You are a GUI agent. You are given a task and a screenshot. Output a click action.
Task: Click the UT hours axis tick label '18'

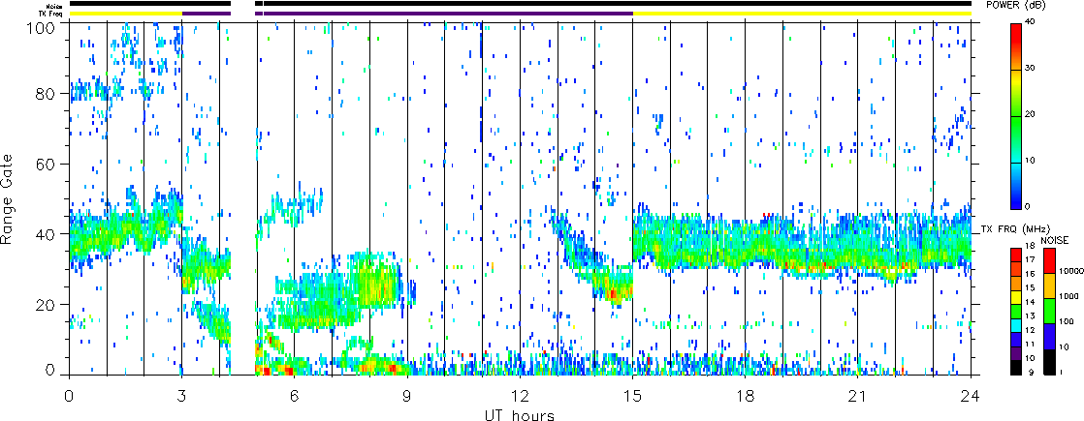pyautogui.click(x=746, y=395)
